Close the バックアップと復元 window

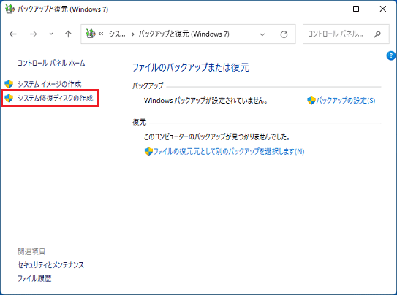tap(383, 9)
